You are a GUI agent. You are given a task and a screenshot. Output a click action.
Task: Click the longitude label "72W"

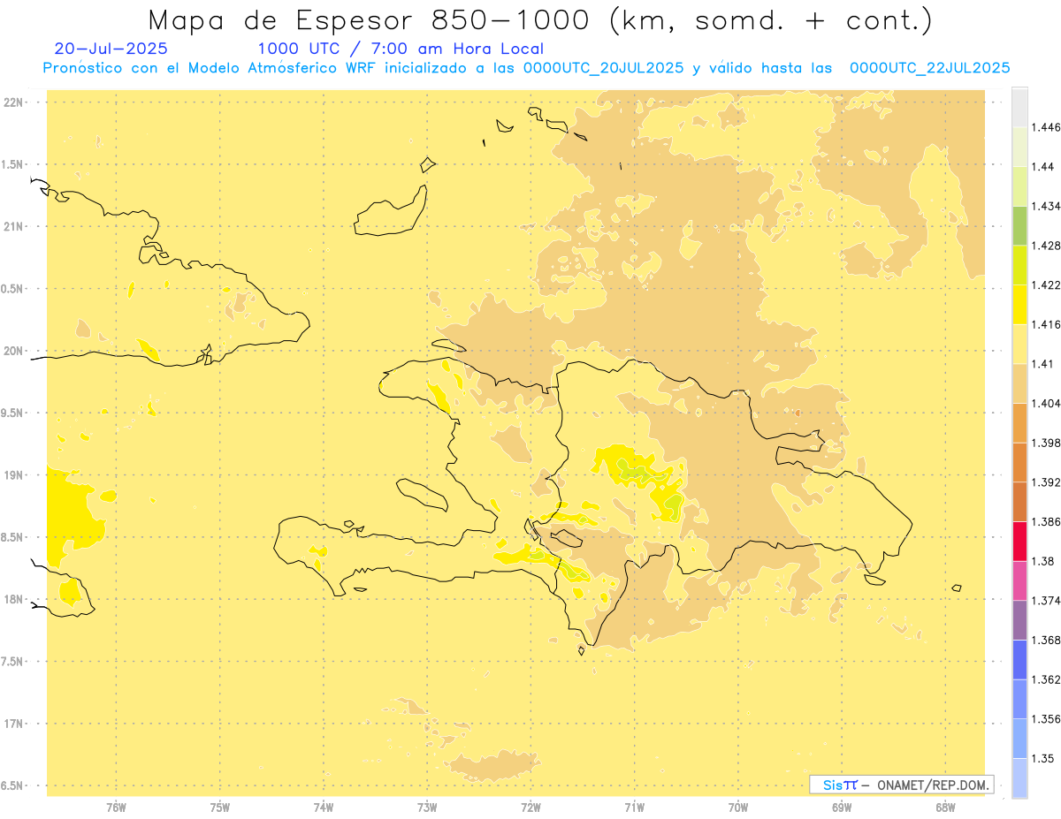[530, 808]
